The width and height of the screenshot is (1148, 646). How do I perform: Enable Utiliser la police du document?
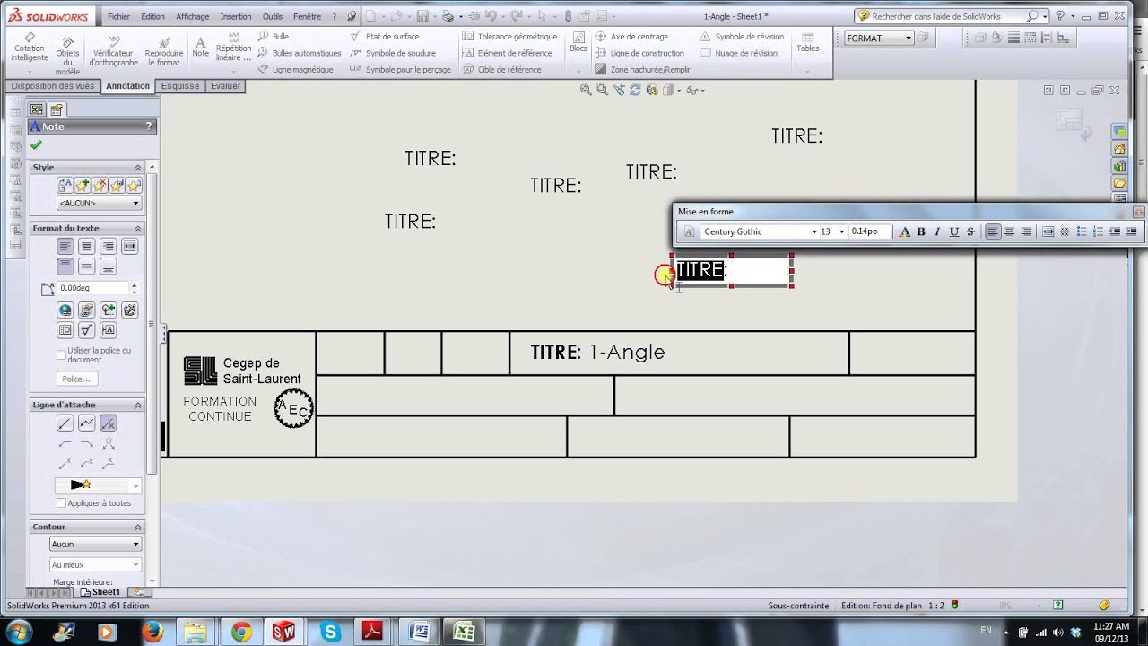pyautogui.click(x=61, y=354)
